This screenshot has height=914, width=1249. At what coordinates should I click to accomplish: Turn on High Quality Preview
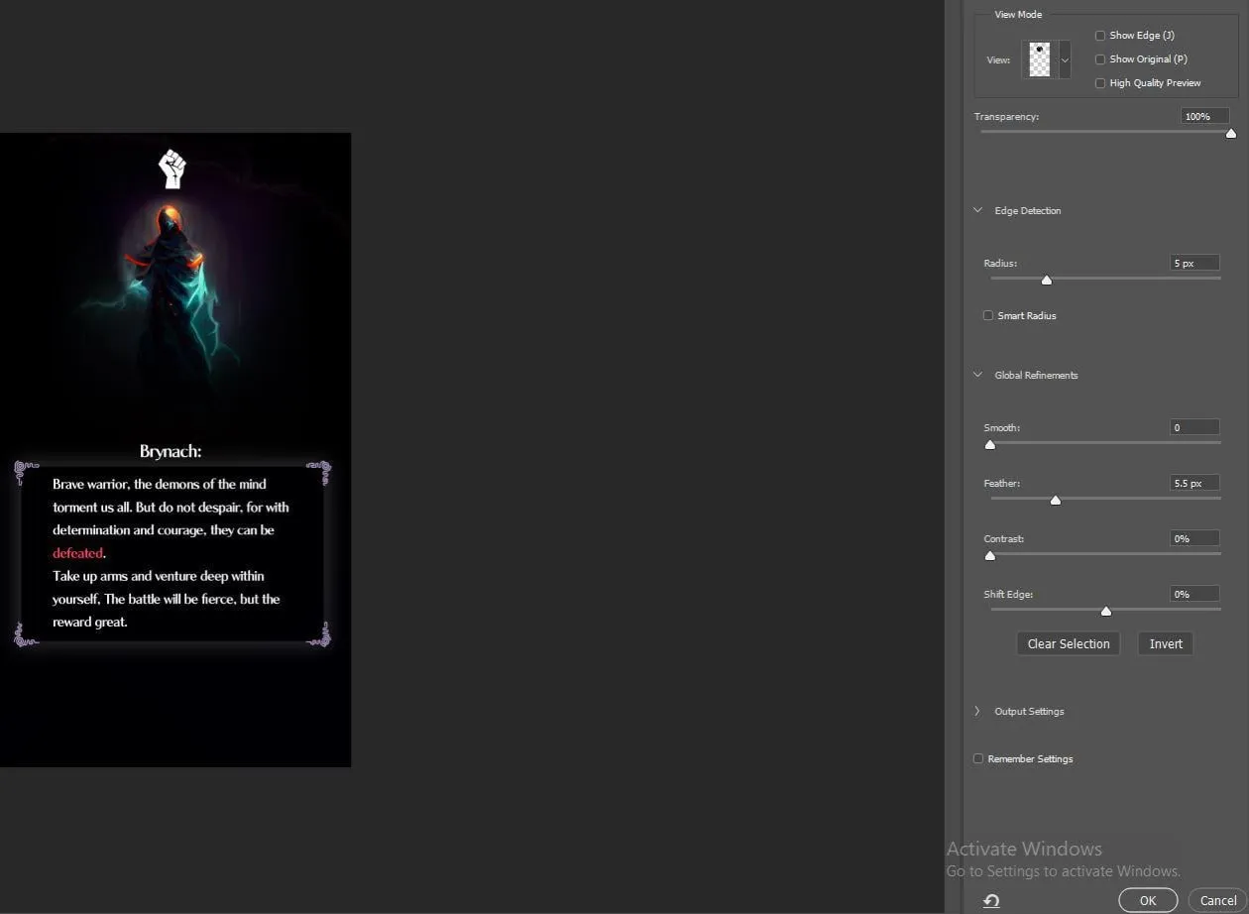[x=1099, y=82]
